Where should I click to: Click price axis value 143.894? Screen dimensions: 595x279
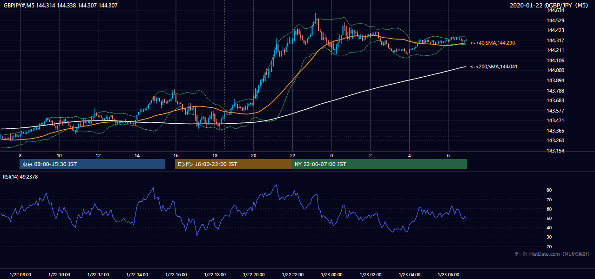[555, 80]
